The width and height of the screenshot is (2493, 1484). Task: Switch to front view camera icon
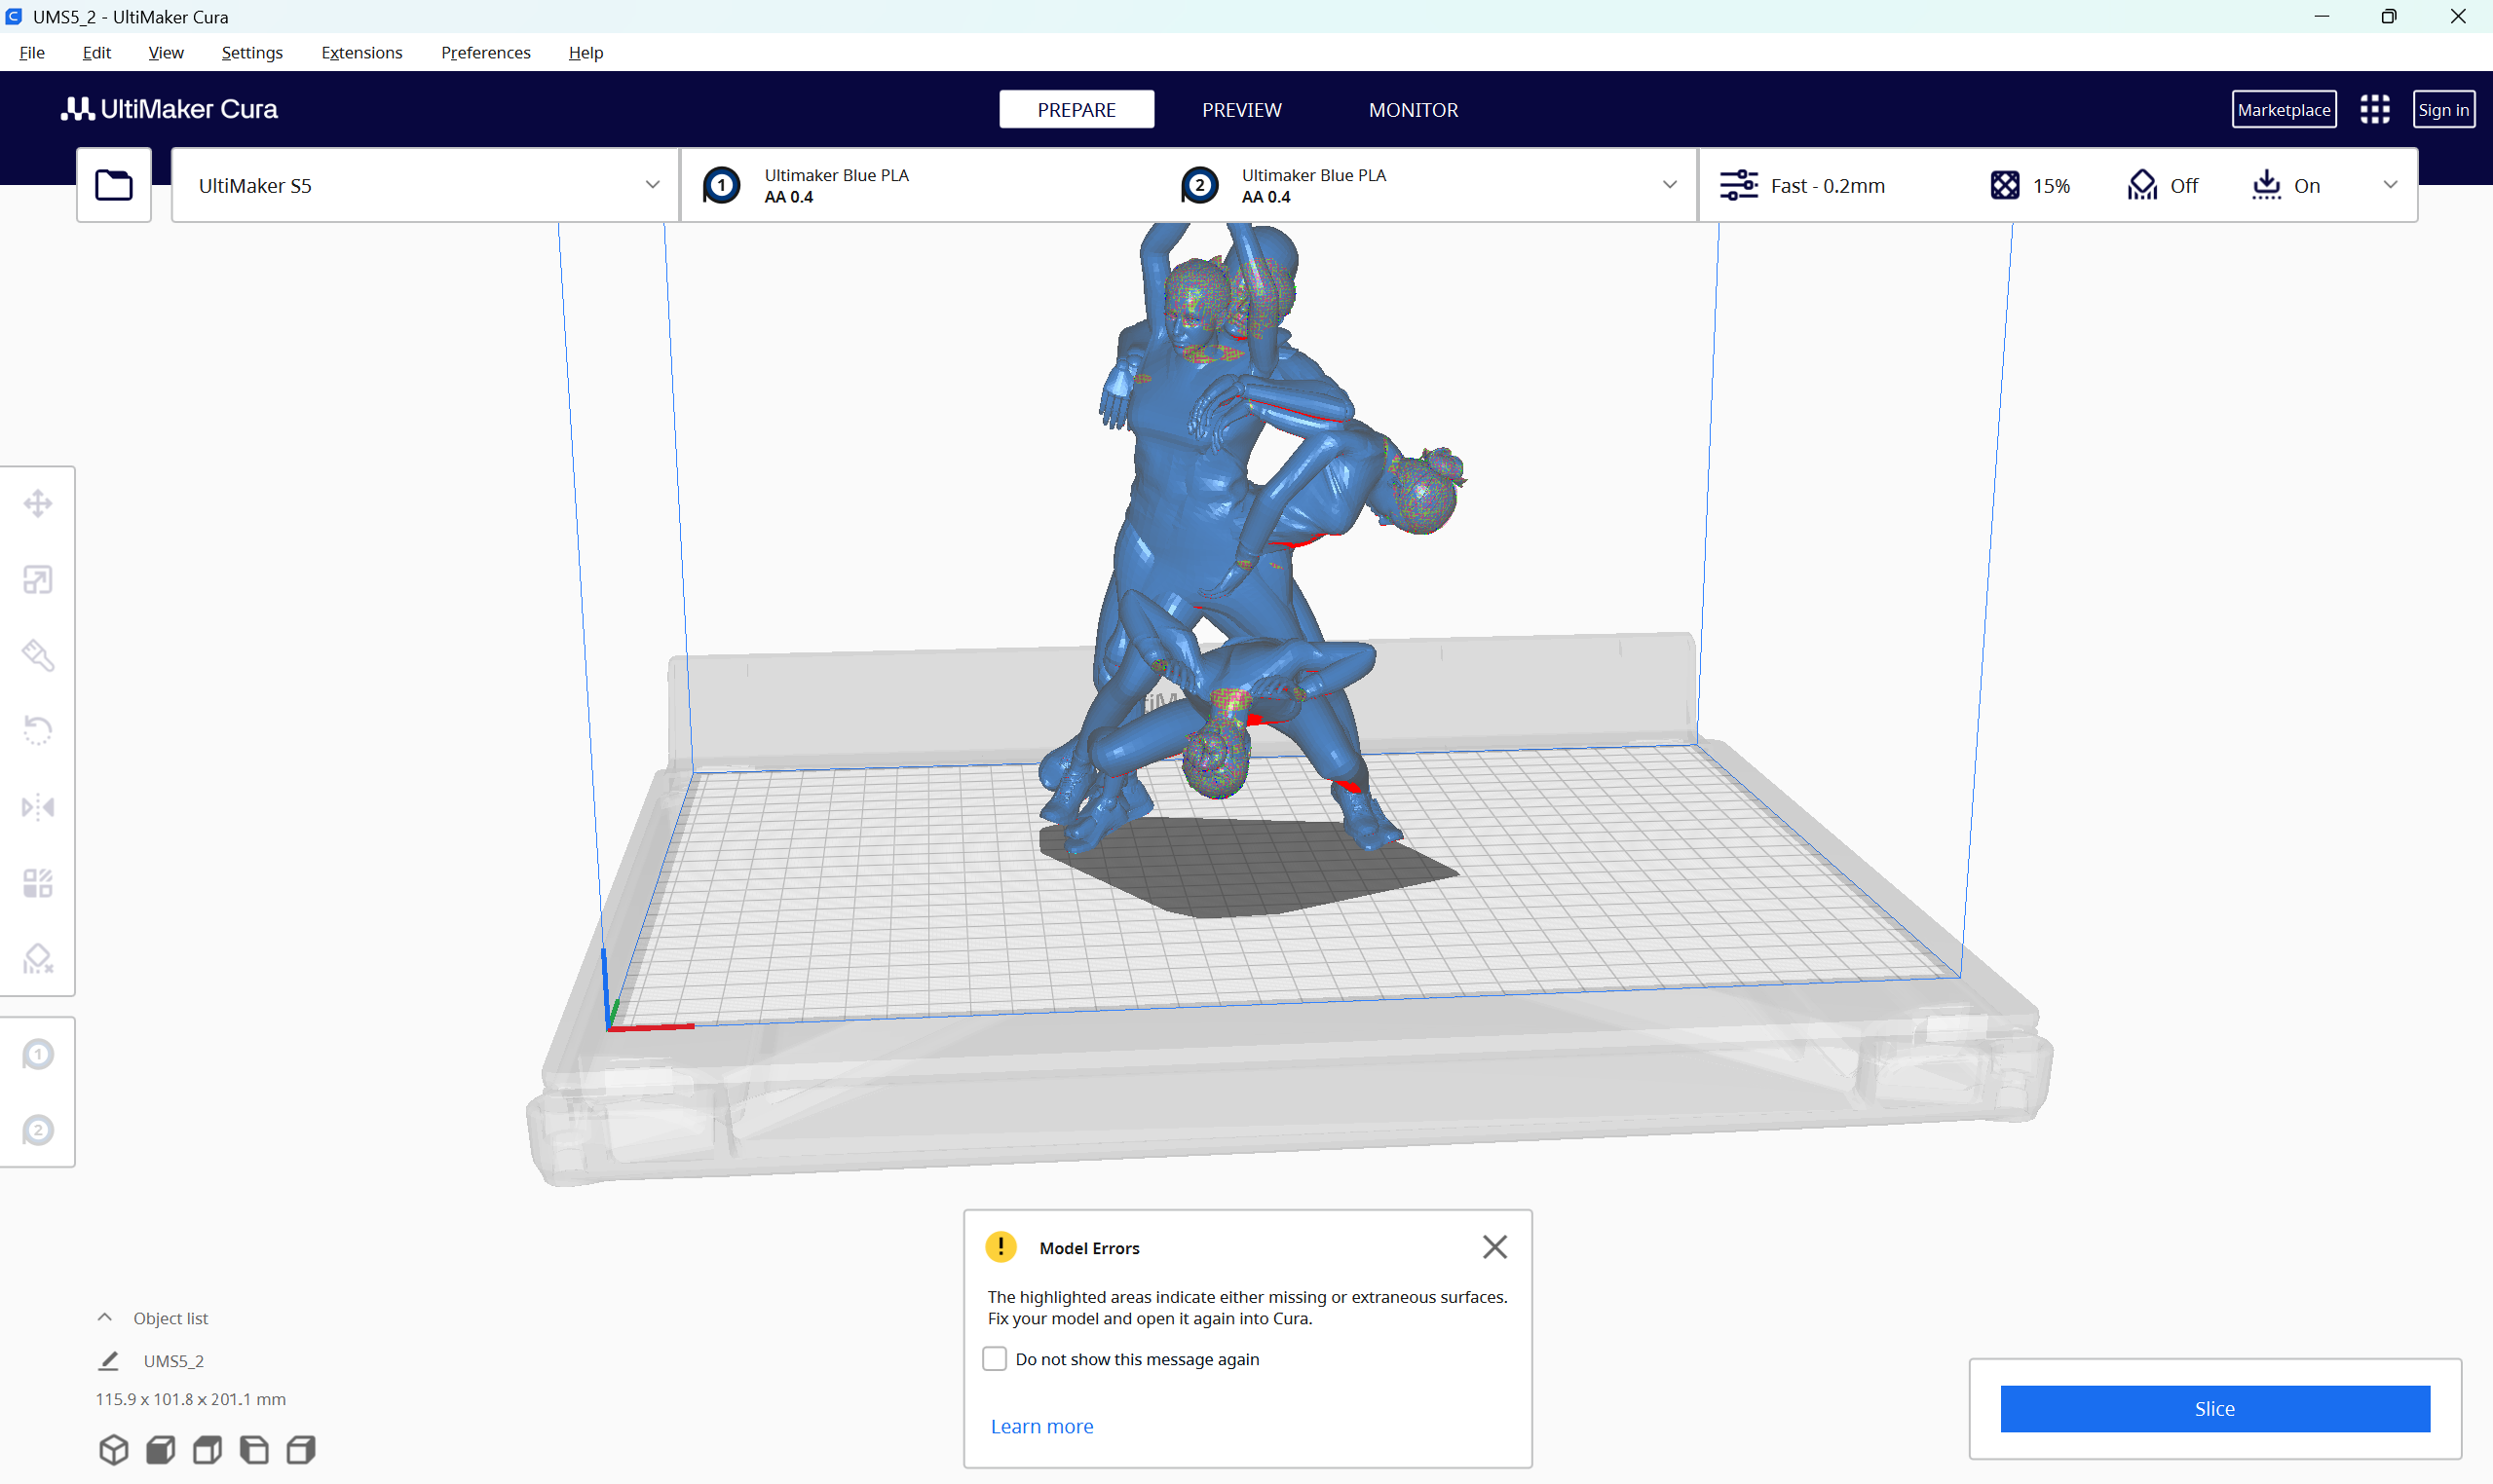pyautogui.click(x=161, y=1449)
